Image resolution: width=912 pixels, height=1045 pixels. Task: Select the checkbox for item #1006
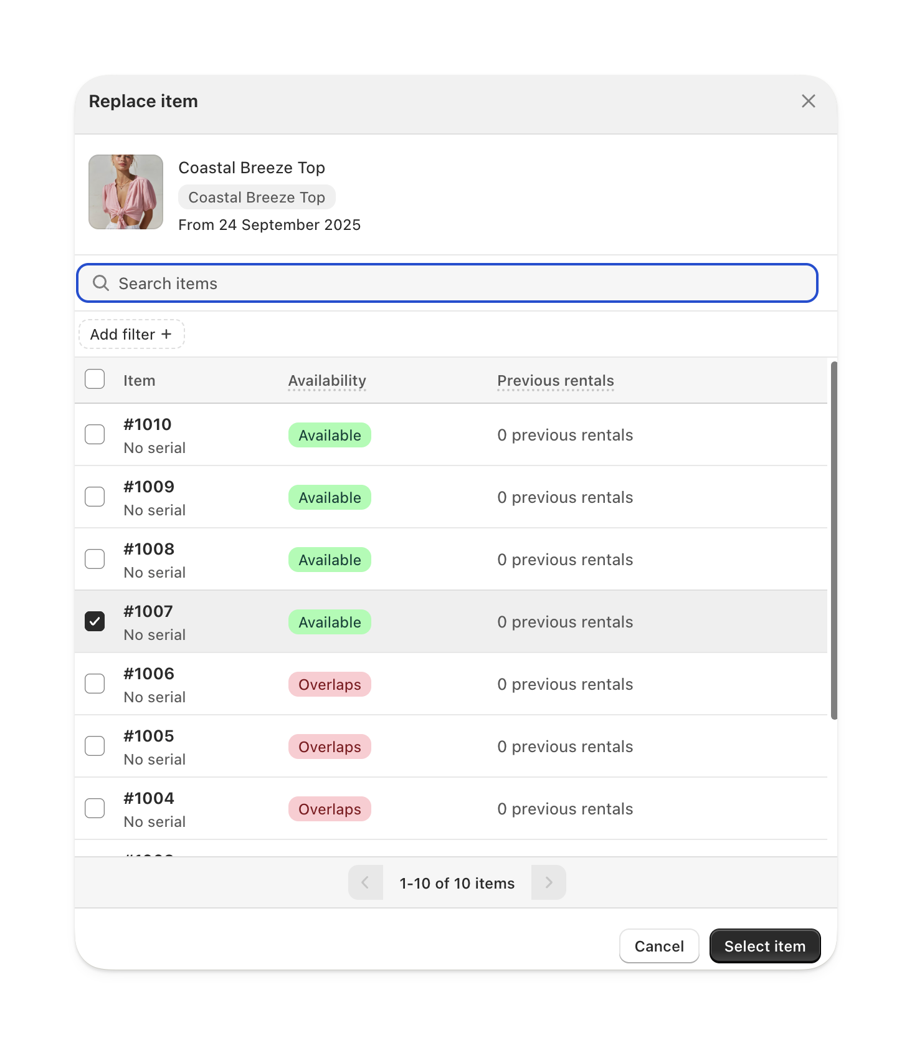[95, 684]
